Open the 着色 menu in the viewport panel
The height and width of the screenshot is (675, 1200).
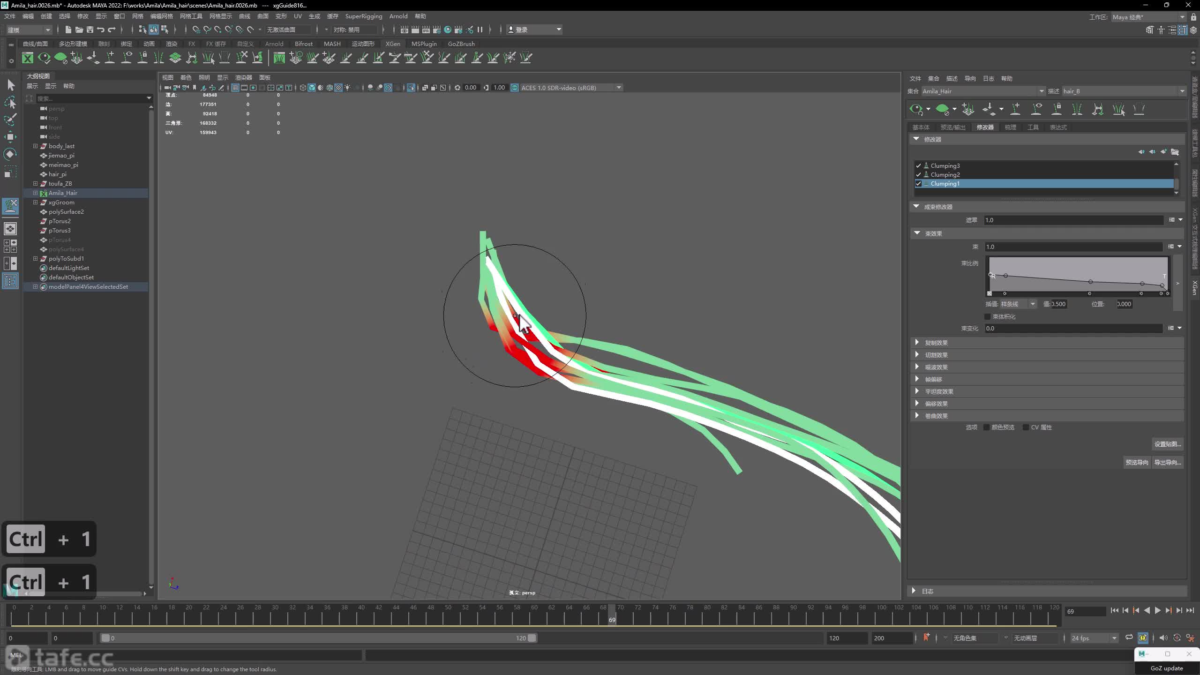click(186, 77)
